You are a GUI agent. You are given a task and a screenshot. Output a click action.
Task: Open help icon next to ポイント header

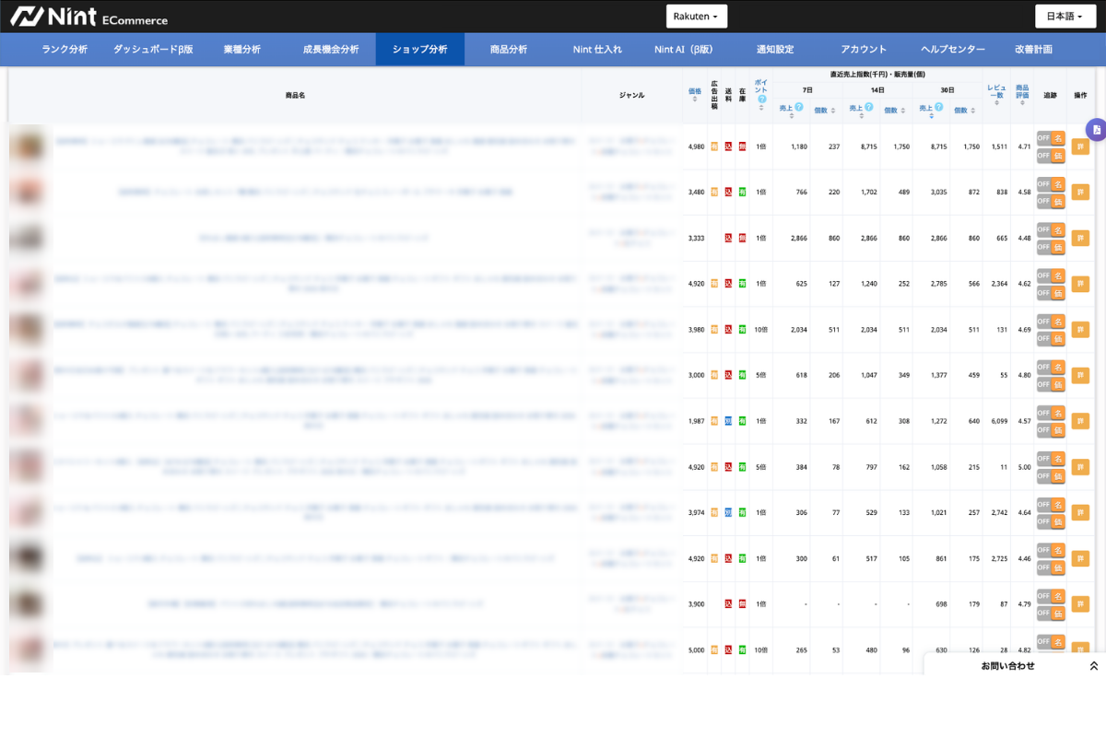[761, 99]
